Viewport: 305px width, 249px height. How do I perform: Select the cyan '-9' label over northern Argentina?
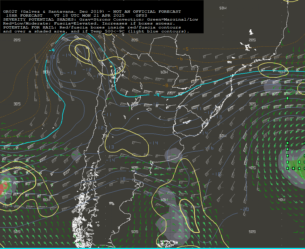[x=156, y=95]
